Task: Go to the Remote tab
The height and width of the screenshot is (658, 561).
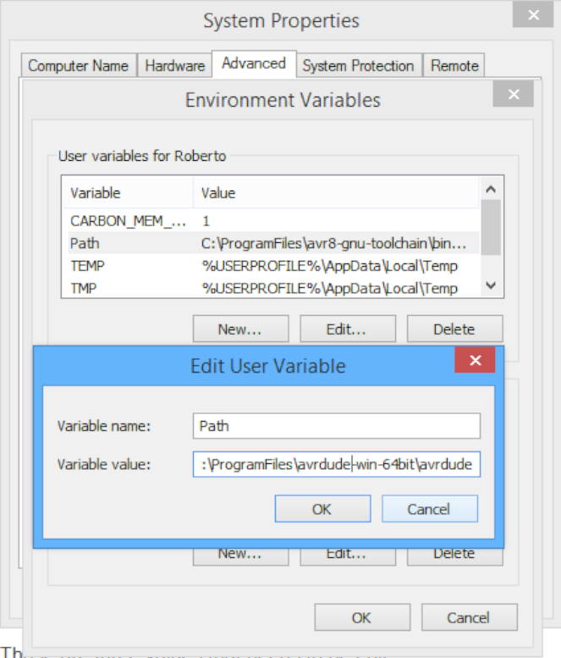Action: click(x=454, y=65)
